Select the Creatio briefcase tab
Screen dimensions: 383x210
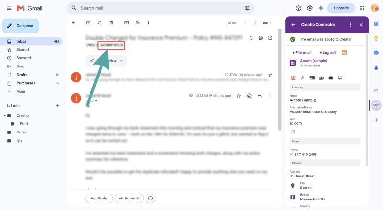tap(331, 77)
